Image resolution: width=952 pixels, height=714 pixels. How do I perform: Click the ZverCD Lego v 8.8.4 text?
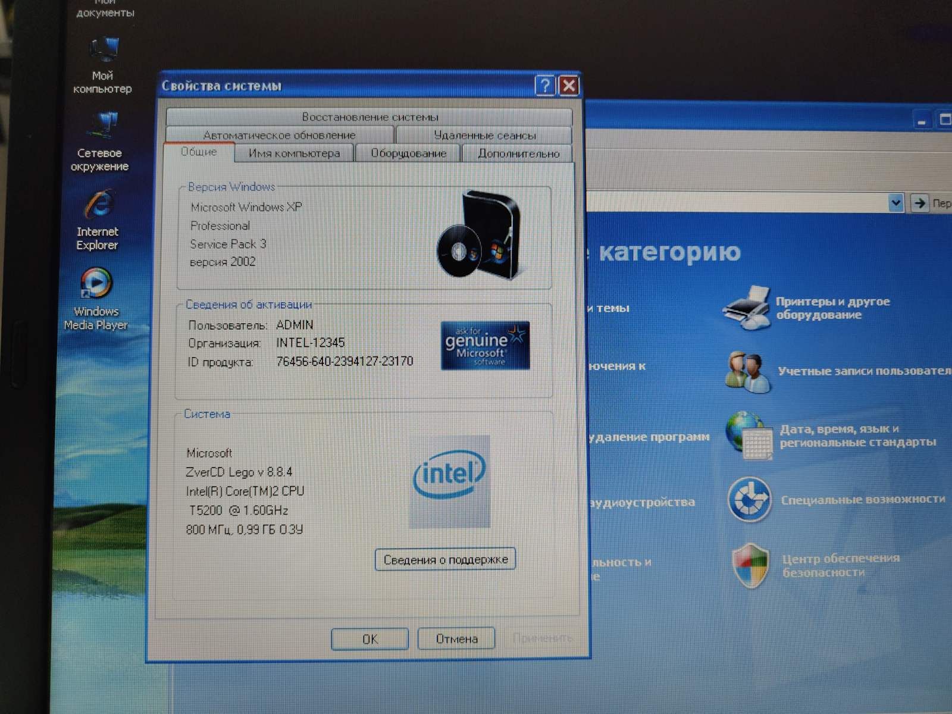(x=239, y=472)
